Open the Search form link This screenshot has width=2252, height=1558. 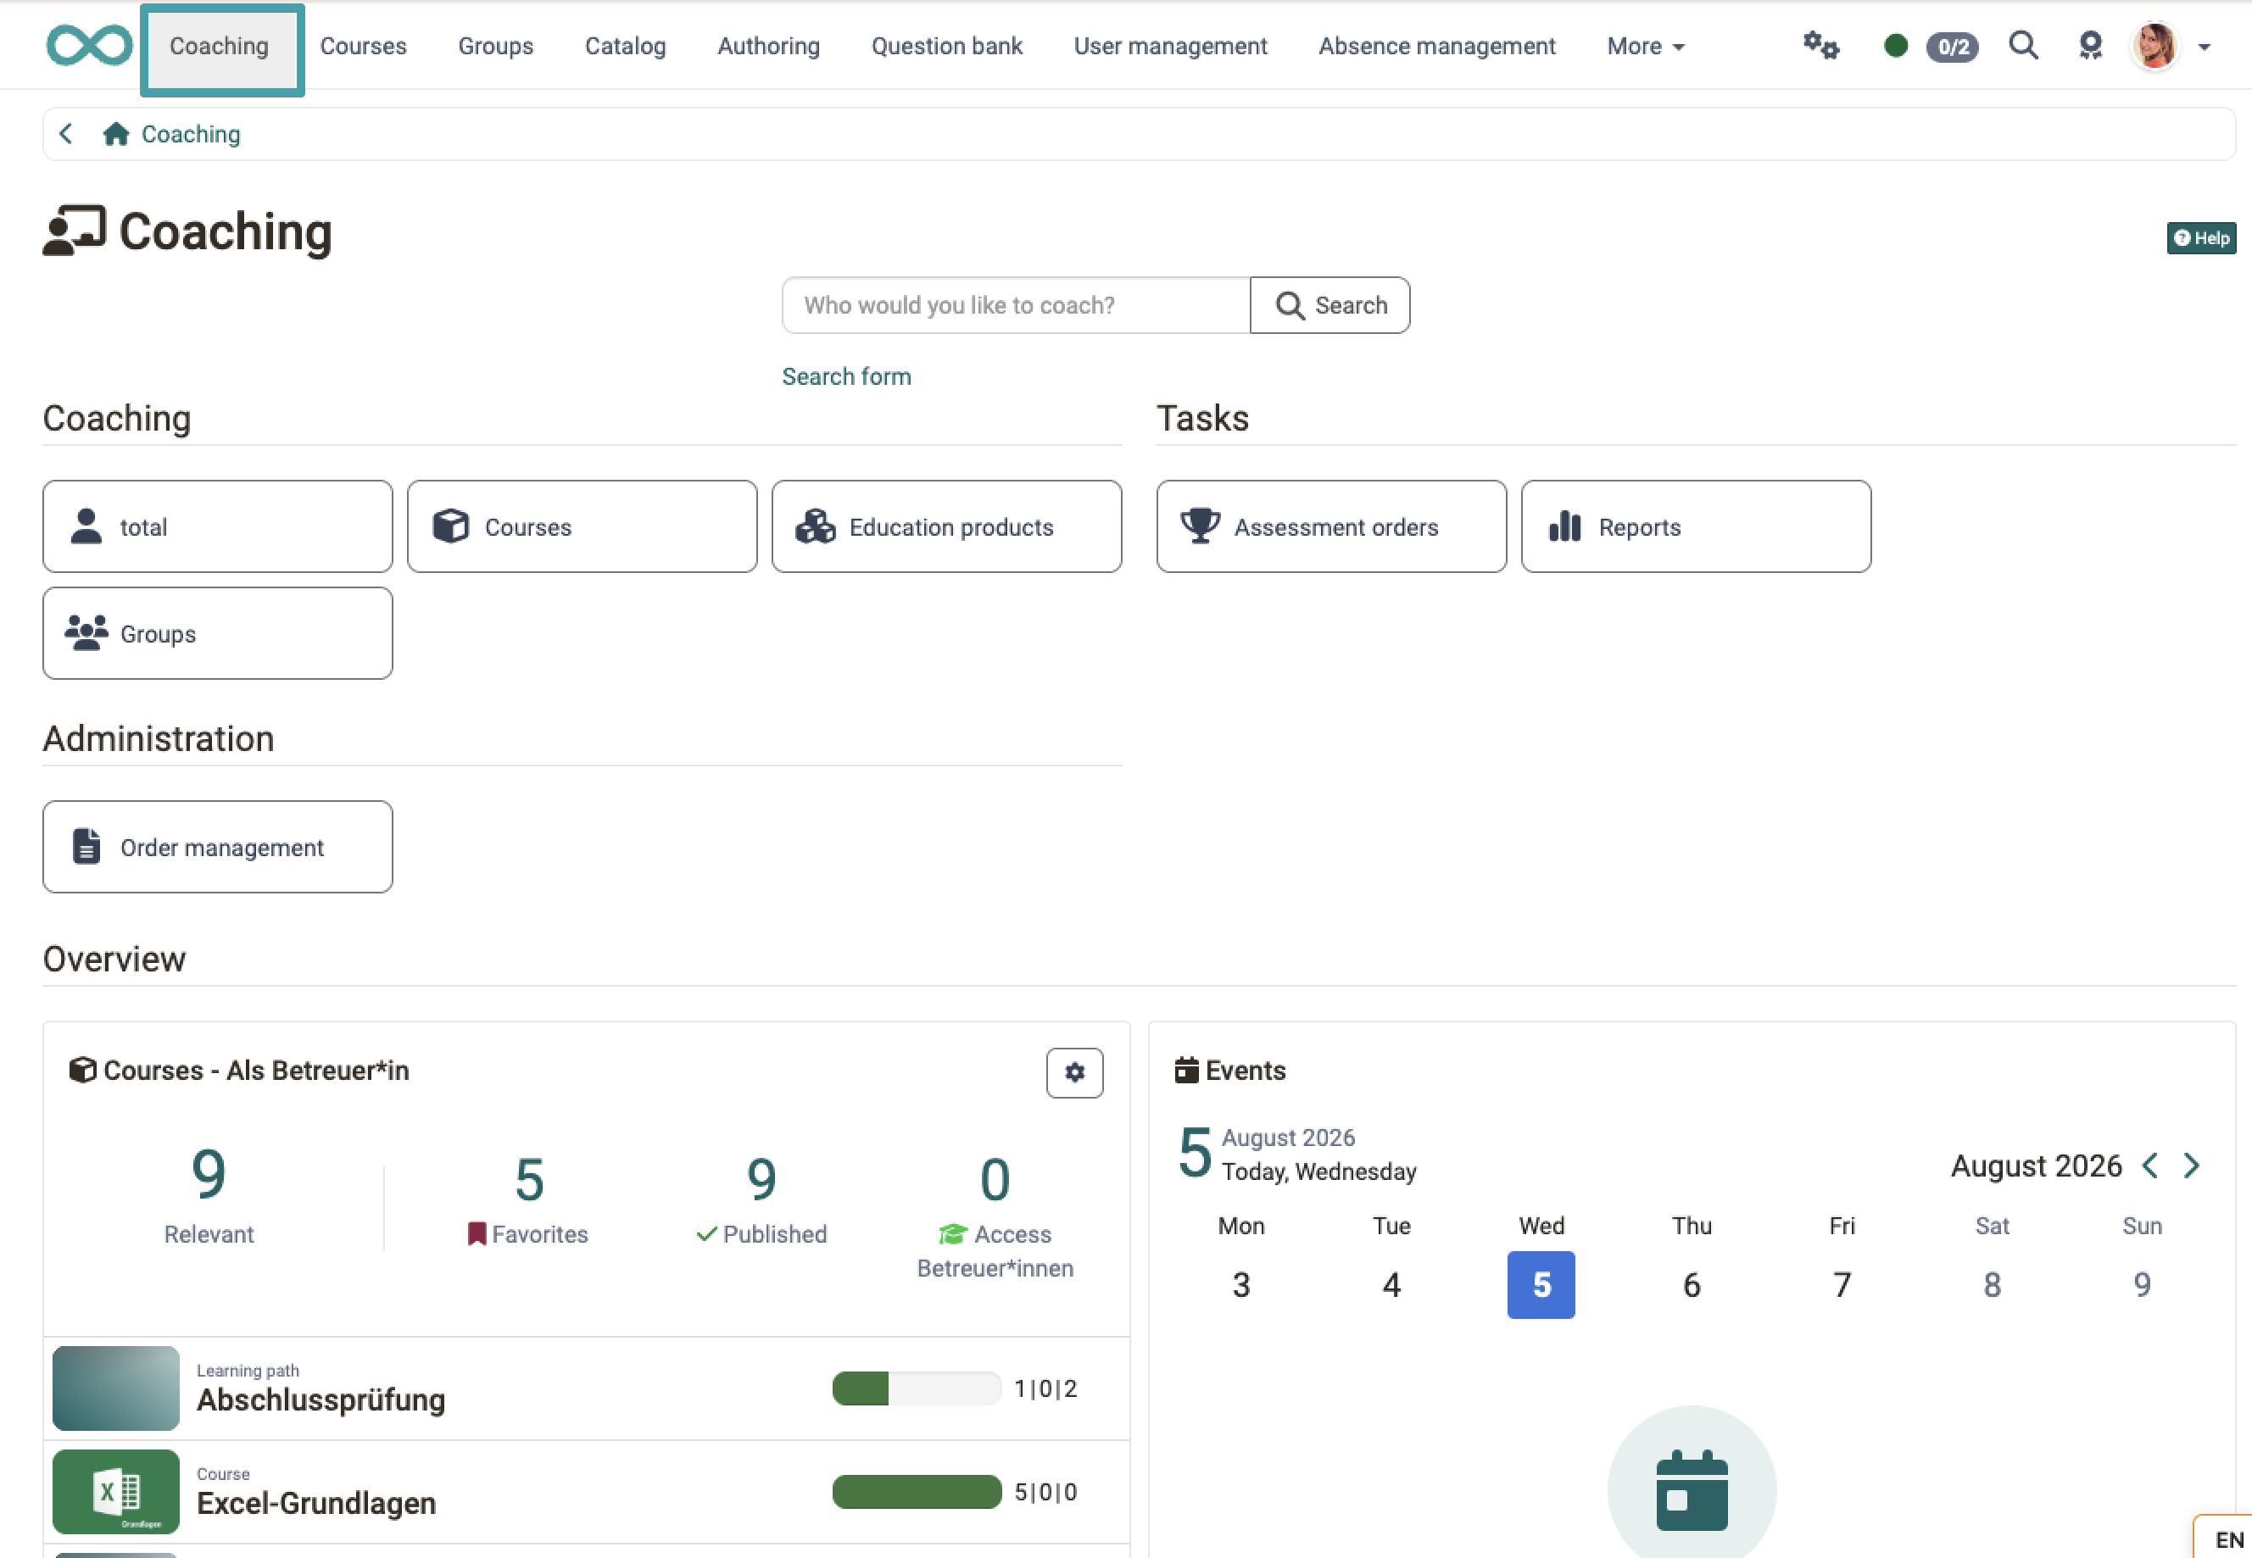coord(846,377)
